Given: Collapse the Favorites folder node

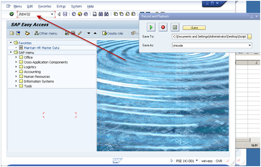Looking at the screenshot, I should (11, 43).
